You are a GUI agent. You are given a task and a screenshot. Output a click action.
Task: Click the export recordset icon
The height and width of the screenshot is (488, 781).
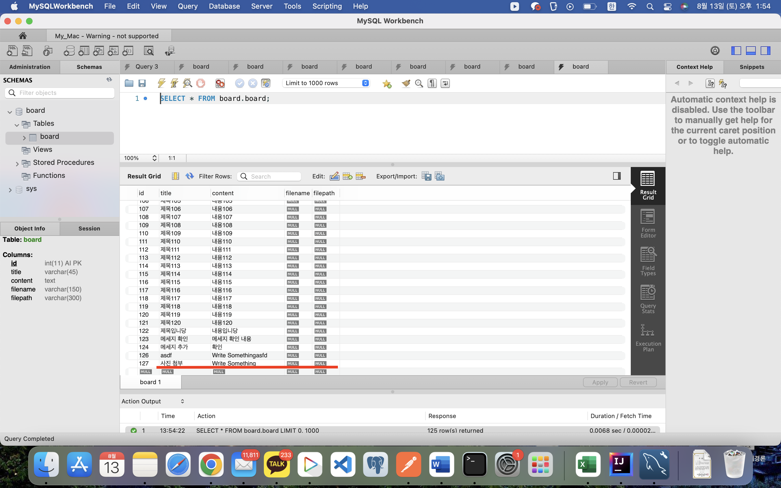point(426,176)
